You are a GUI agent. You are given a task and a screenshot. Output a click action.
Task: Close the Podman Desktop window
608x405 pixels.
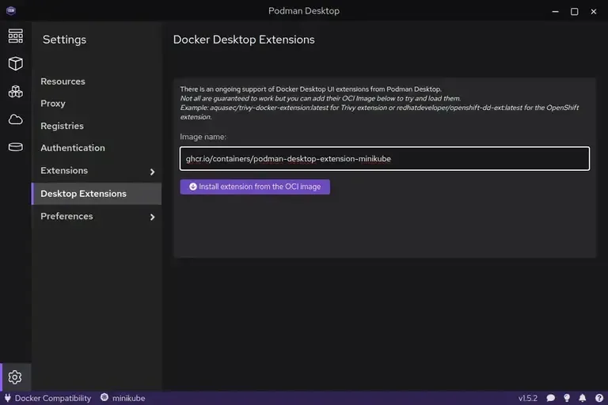593,12
